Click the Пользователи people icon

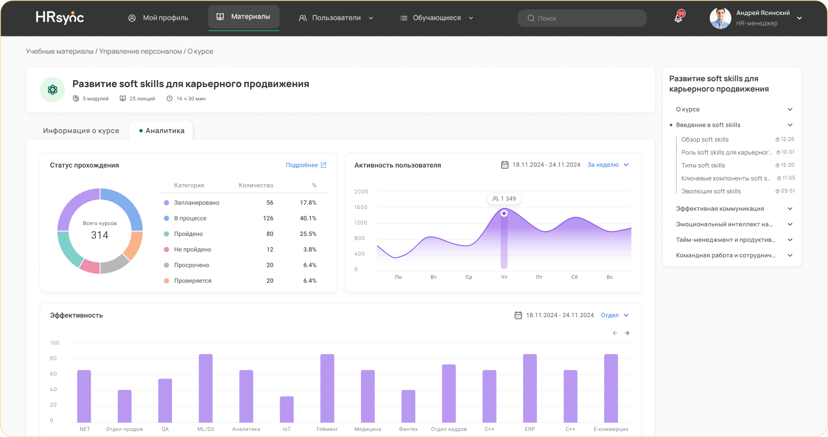pyautogui.click(x=303, y=18)
